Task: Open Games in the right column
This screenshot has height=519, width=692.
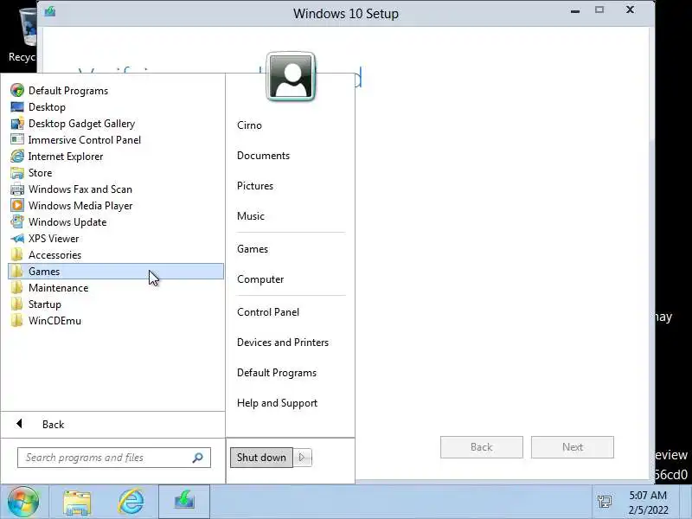Action: coord(253,249)
